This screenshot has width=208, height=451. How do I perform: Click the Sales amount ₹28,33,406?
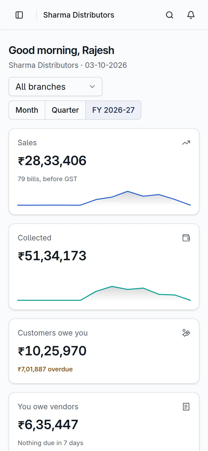point(52,161)
